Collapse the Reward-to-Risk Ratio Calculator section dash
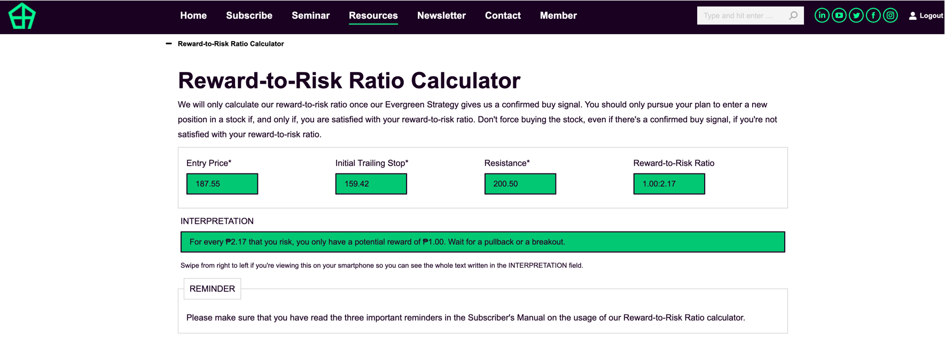Image resolution: width=945 pixels, height=342 pixels. point(169,44)
